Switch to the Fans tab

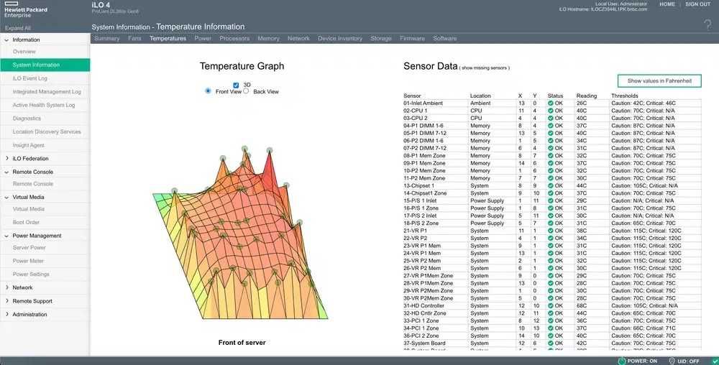134,39
